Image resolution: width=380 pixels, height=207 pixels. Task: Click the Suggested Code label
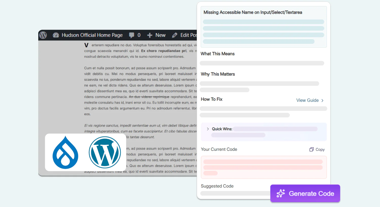click(217, 186)
